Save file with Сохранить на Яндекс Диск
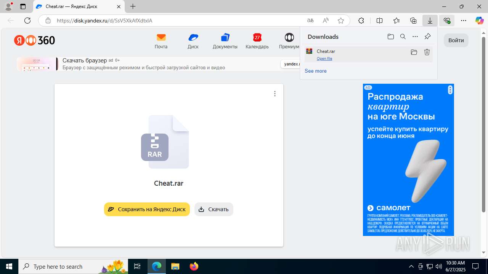Viewport: 488px width, 274px height. point(147,209)
